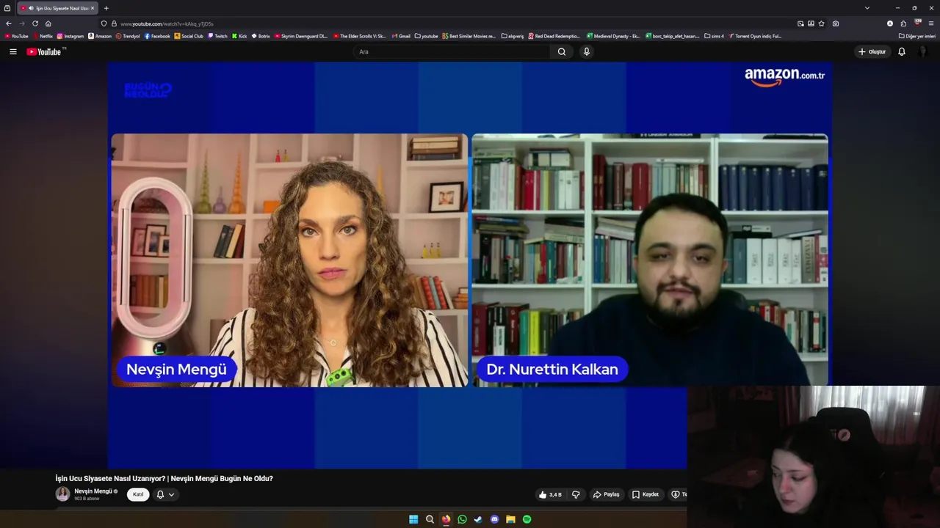Open the Torrent Oyun indir bookmark
This screenshot has height=528, width=940.
click(x=755, y=36)
